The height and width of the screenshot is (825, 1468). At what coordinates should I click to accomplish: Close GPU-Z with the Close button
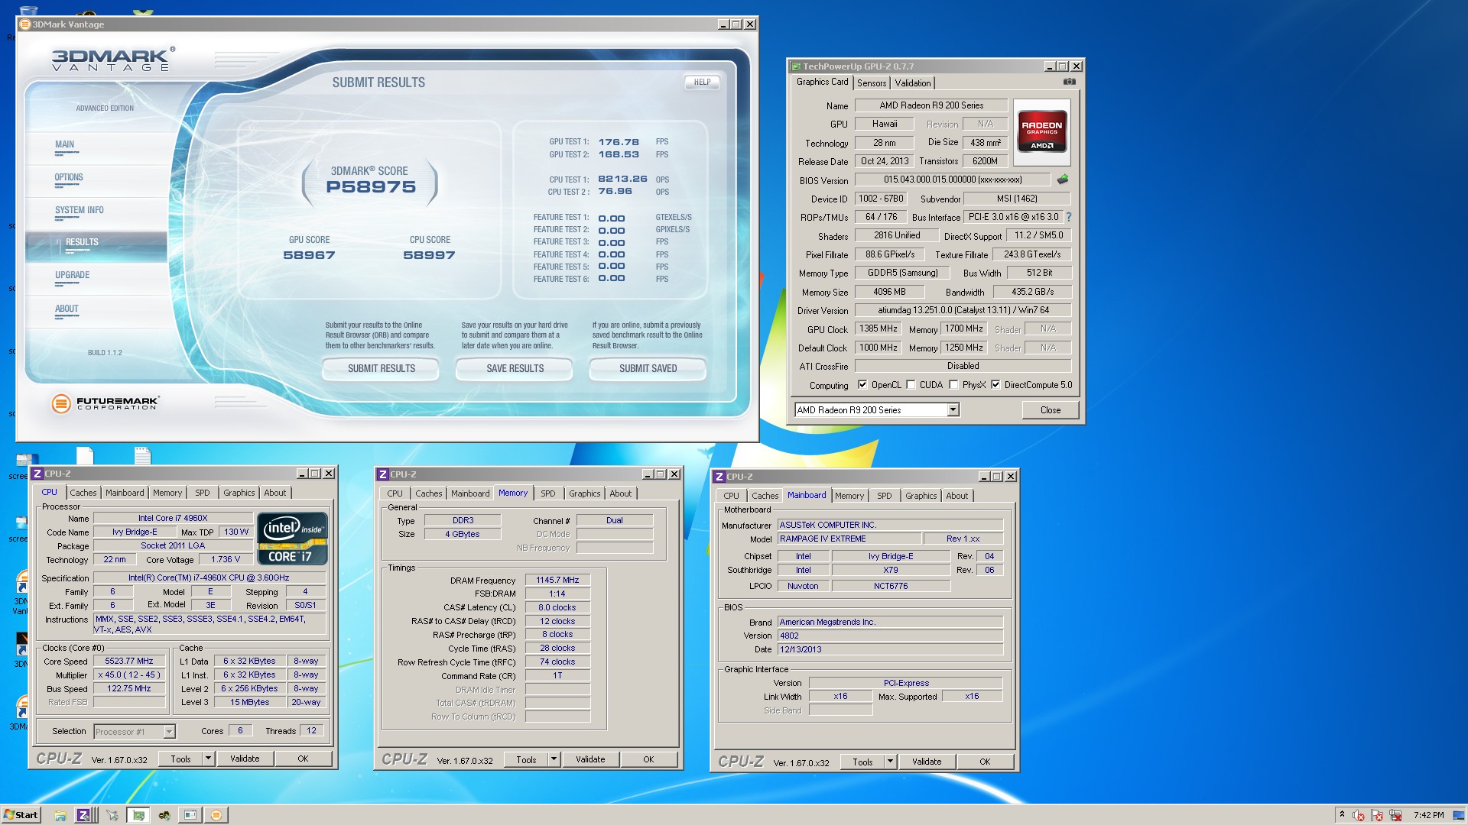click(x=1051, y=410)
